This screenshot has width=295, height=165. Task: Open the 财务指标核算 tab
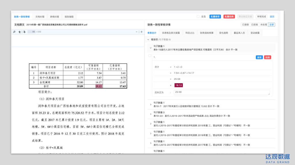(207, 33)
